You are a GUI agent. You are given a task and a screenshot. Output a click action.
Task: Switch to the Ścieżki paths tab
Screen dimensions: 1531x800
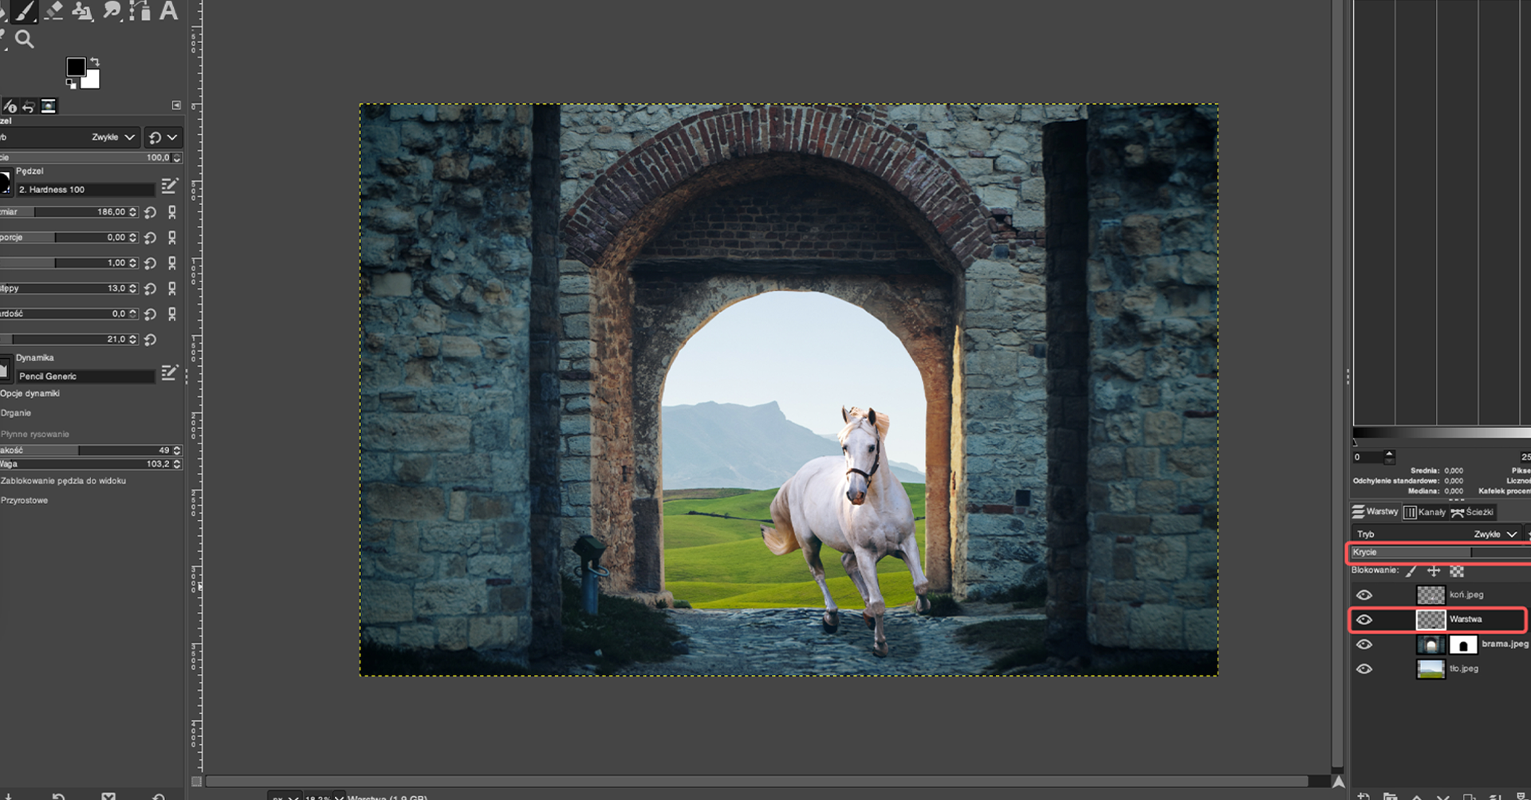tap(1473, 512)
